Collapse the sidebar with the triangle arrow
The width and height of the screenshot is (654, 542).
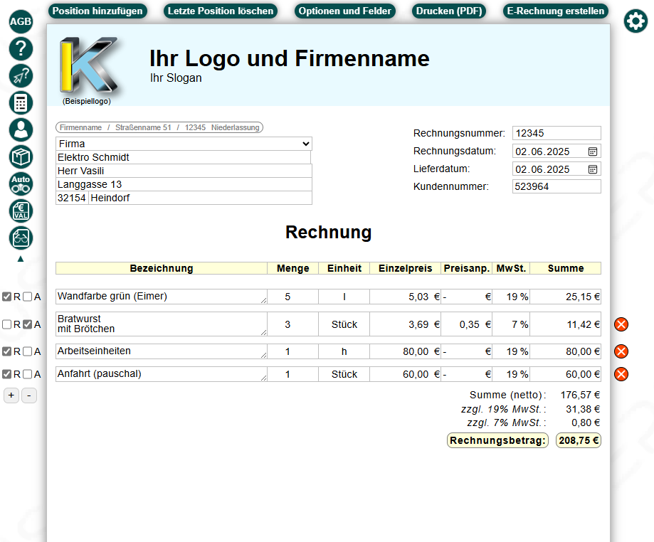(21, 259)
